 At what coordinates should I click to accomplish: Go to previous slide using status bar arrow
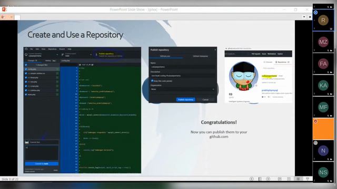pyautogui.click(x=252, y=178)
